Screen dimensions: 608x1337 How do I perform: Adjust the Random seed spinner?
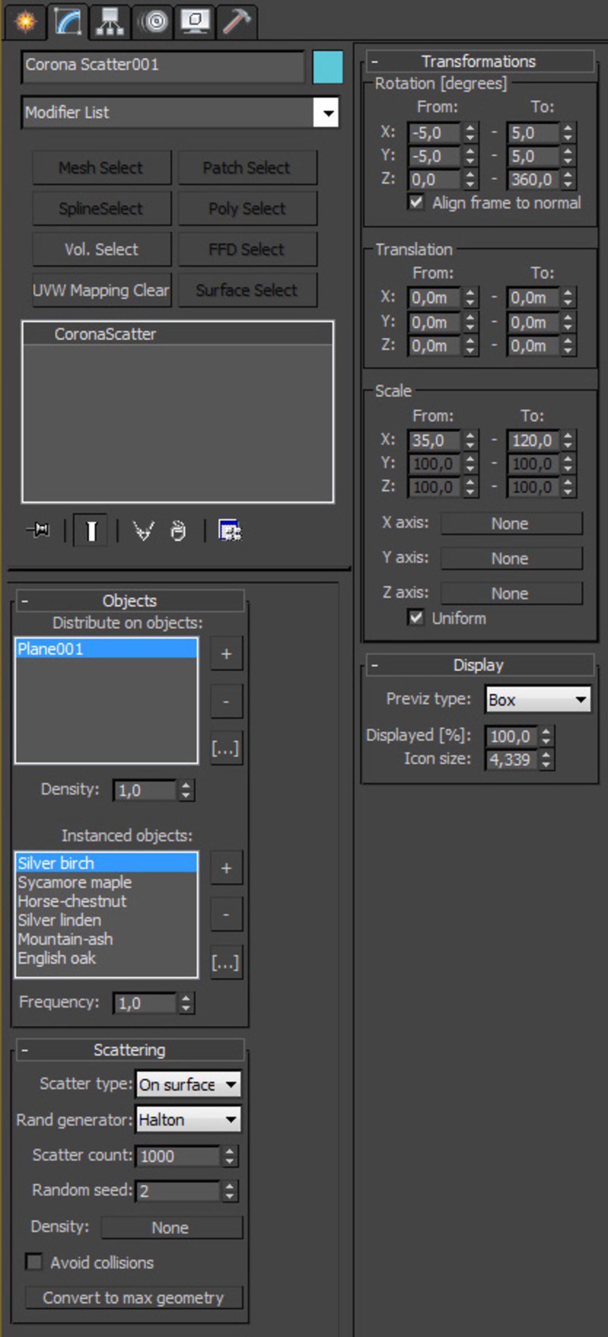(230, 1191)
